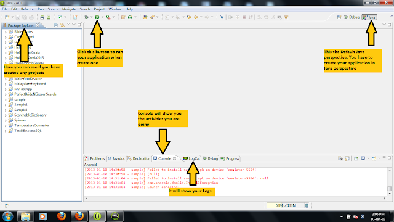Open the Android SDK Manager icon
This screenshot has width=394, height=222.
click(x=42, y=17)
